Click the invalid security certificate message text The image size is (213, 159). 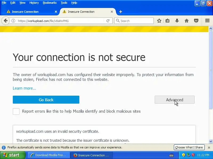58,131
